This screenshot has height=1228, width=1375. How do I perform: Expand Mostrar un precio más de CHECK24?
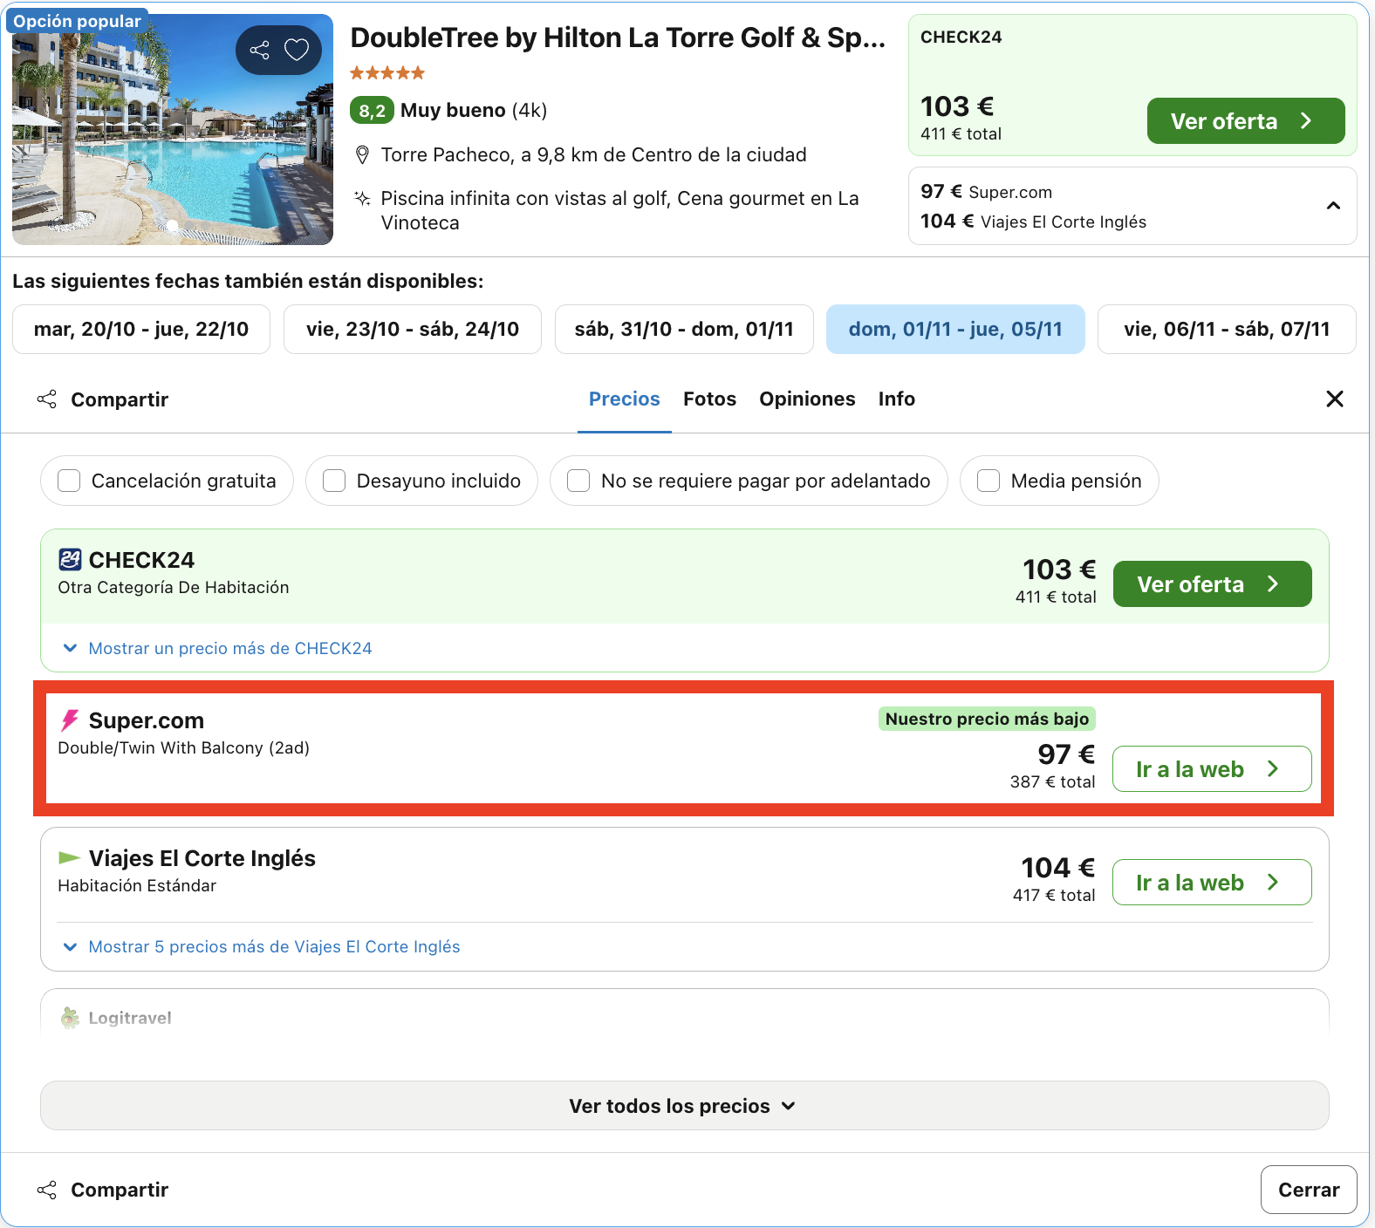coord(217,648)
